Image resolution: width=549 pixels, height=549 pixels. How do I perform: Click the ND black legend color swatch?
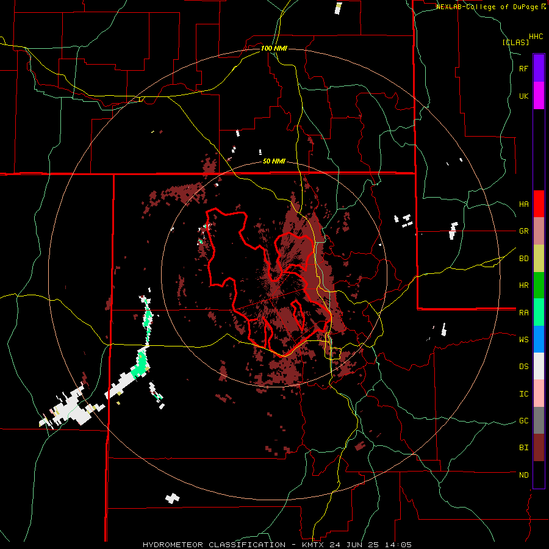[539, 475]
